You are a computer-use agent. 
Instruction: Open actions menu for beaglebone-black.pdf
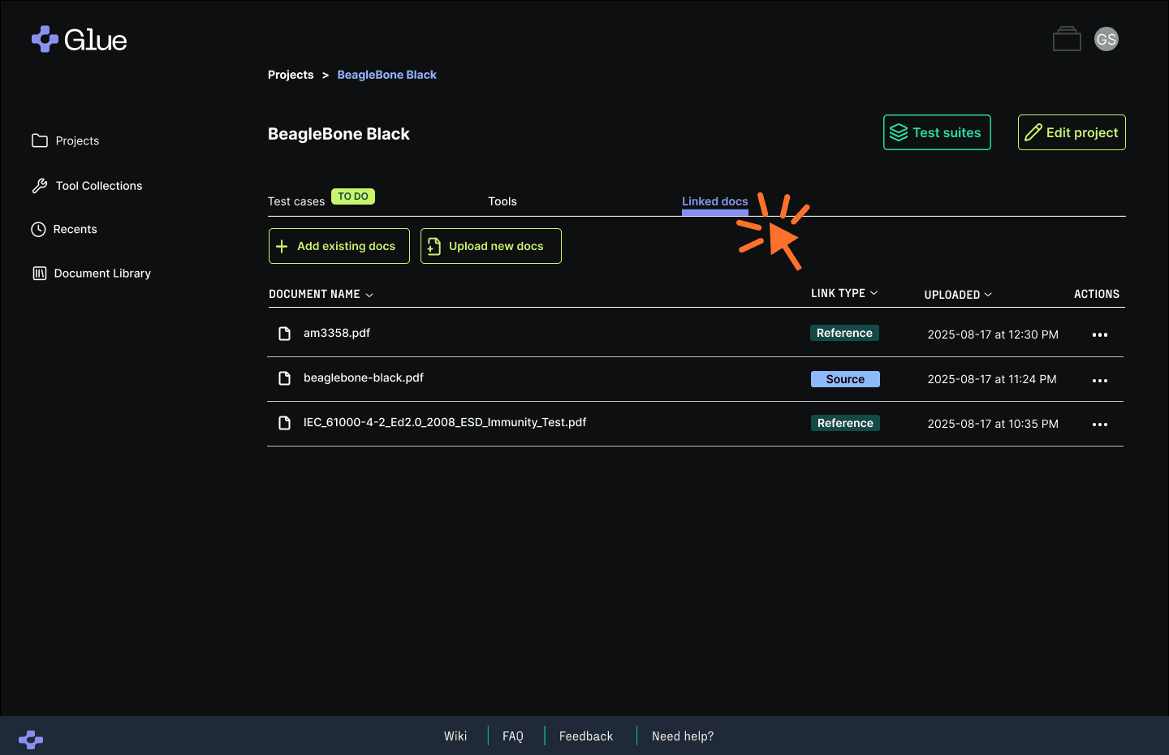[x=1100, y=380]
